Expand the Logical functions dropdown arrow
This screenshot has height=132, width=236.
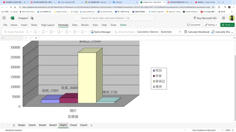tap(47, 32)
